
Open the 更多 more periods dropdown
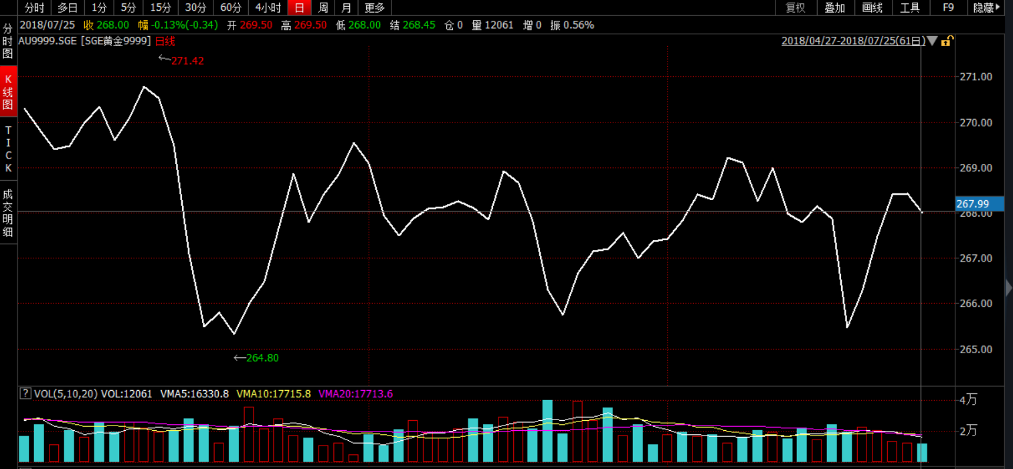pos(375,8)
